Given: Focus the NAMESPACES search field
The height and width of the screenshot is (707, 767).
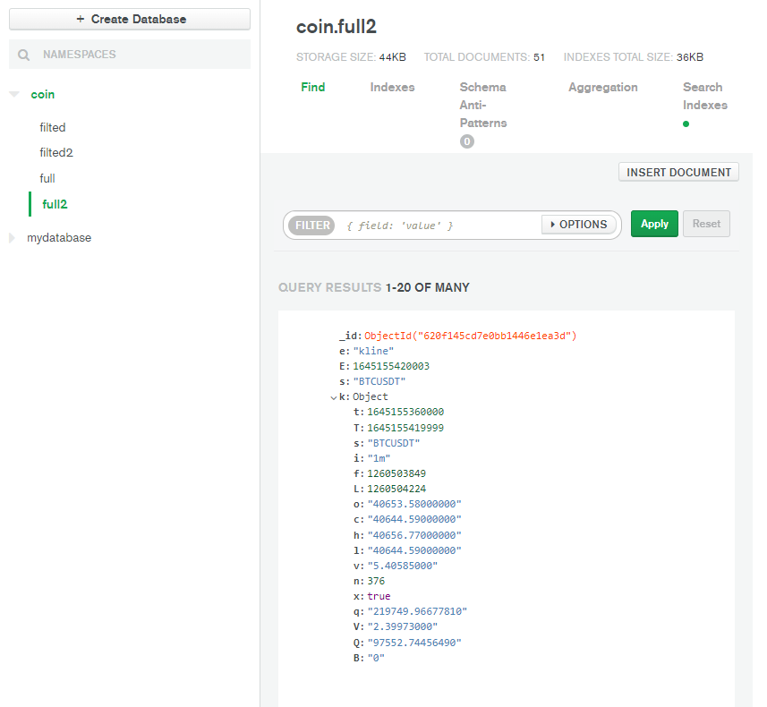Looking at the screenshot, I should coord(130,55).
